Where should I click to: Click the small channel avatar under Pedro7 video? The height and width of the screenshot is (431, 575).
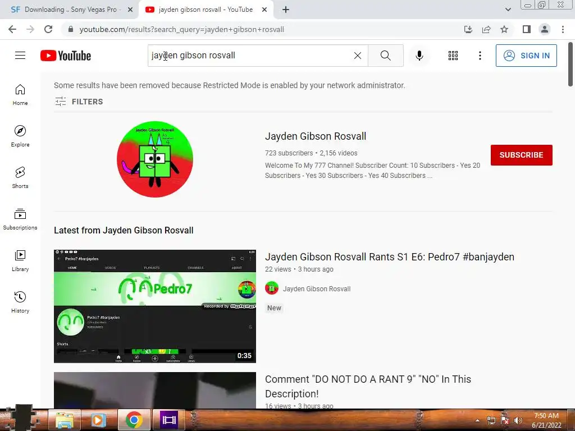coord(272,288)
